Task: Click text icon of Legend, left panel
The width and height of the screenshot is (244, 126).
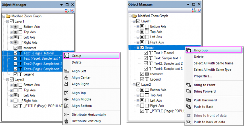Action: [x=20, y=74]
